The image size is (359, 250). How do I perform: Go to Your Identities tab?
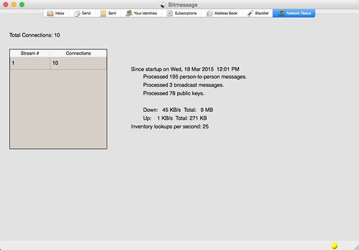pyautogui.click(x=141, y=13)
